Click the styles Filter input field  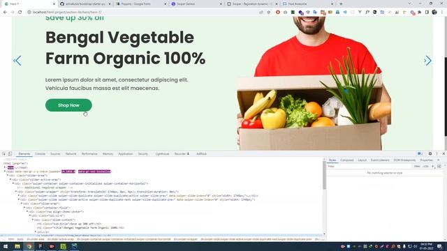pyautogui.click(x=369, y=166)
